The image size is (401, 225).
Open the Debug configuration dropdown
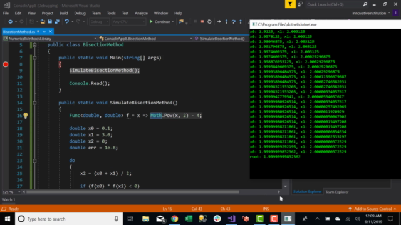pyautogui.click(x=99, y=22)
